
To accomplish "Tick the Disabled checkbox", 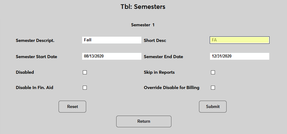I will point(85,73).
